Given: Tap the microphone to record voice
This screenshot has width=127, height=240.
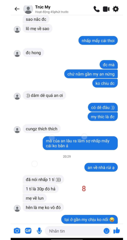Looking at the screenshot, I should click(x=39, y=231).
